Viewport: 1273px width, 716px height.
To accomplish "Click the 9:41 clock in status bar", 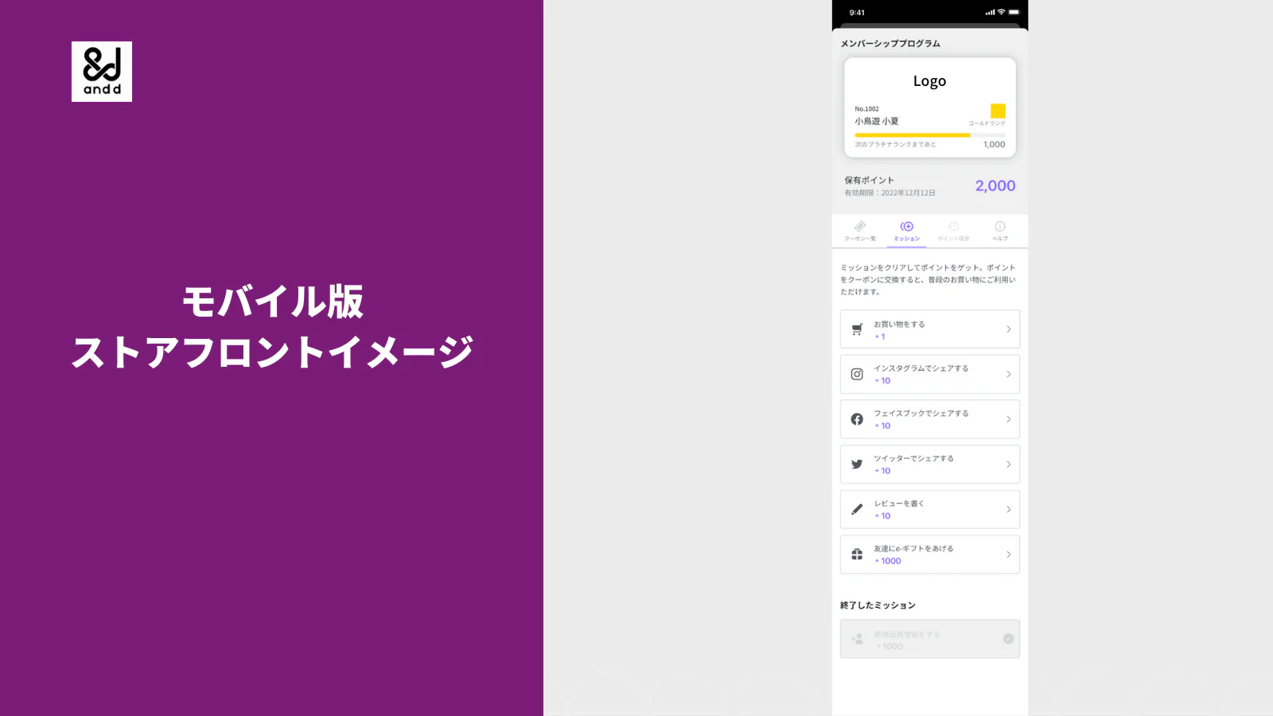I will [857, 13].
